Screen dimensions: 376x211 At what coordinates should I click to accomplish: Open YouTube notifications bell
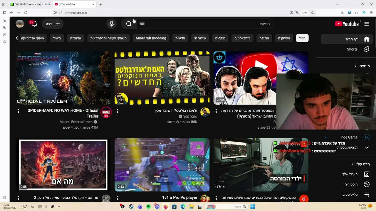coord(34,24)
